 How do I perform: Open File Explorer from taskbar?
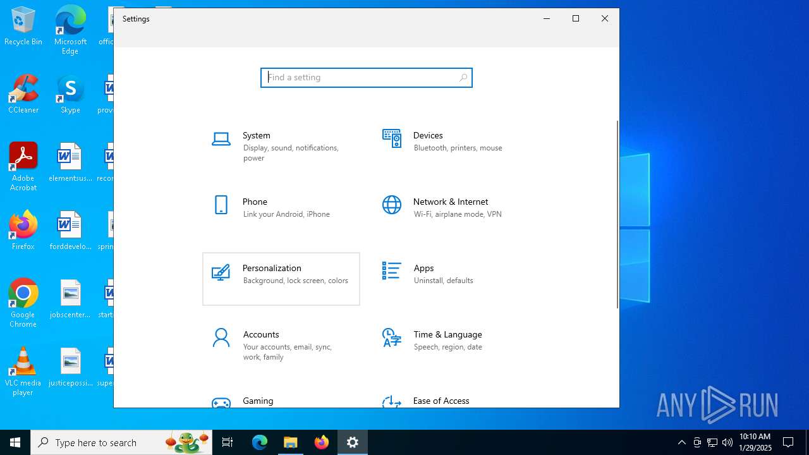click(x=291, y=442)
